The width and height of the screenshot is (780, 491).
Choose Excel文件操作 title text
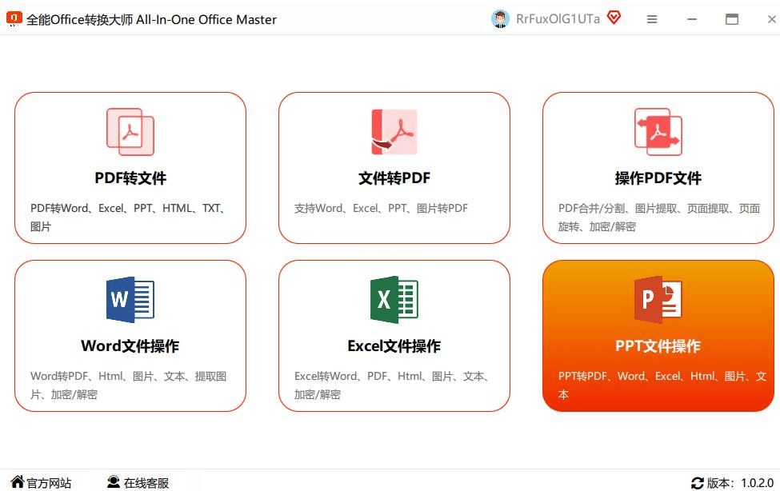click(394, 346)
